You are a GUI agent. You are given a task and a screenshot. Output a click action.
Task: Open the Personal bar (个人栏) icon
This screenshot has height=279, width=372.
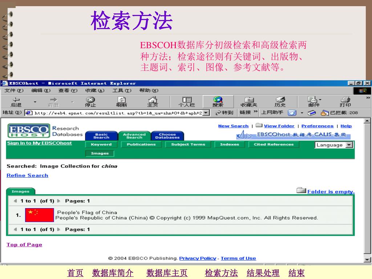tap(187, 100)
